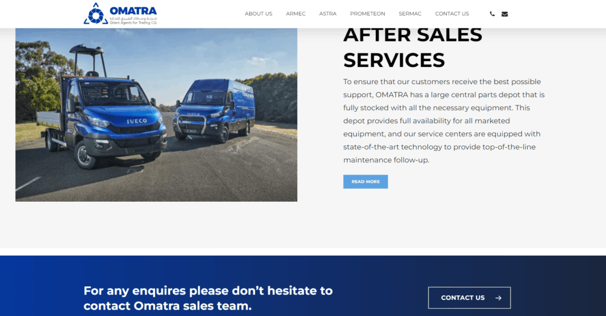Open the About Us menu item

tap(259, 14)
